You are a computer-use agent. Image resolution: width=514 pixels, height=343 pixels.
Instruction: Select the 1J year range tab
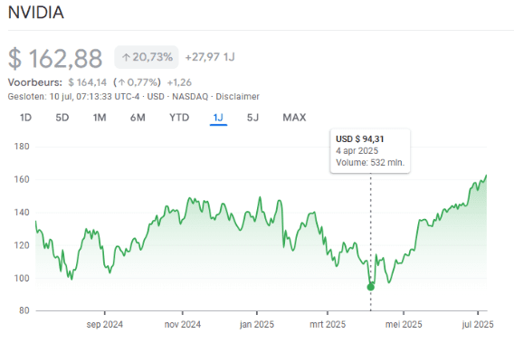[218, 118]
